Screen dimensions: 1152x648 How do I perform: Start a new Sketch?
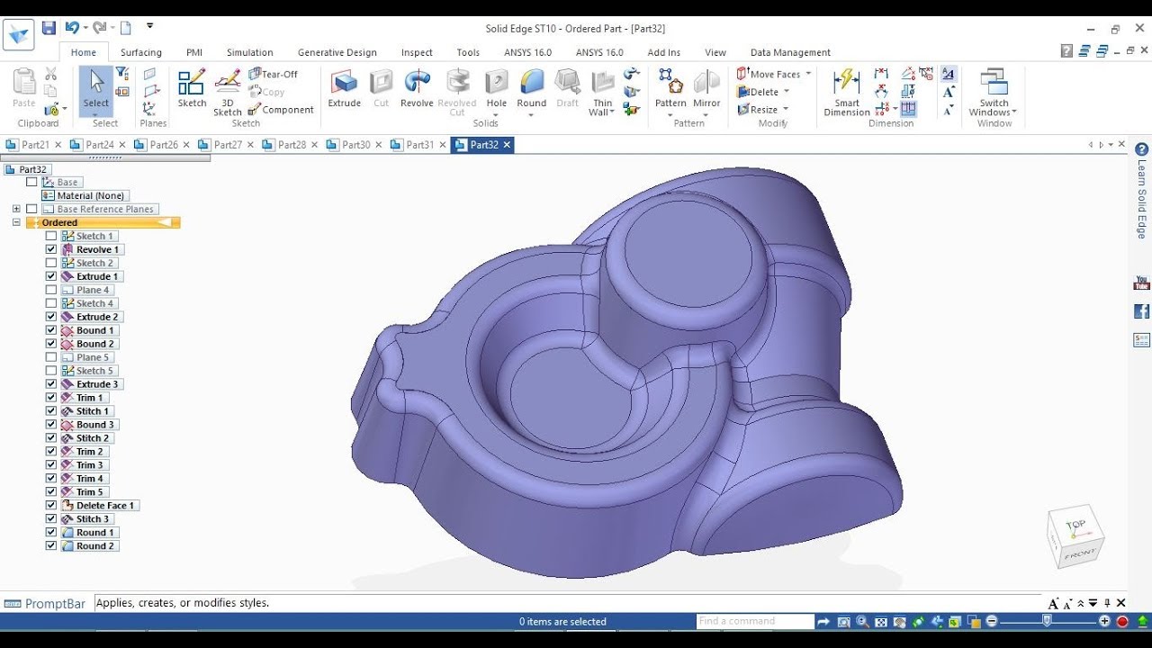(x=192, y=88)
